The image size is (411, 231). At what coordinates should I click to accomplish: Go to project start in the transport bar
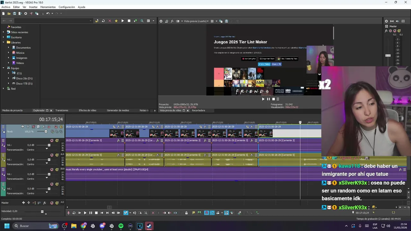point(102,213)
